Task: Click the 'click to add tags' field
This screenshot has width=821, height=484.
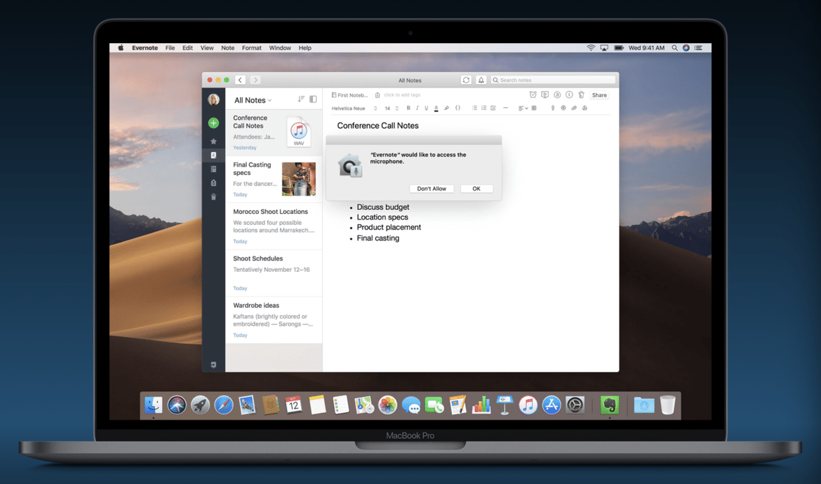Action: click(x=402, y=95)
